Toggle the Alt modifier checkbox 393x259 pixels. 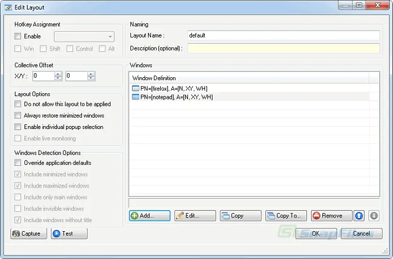[103, 48]
